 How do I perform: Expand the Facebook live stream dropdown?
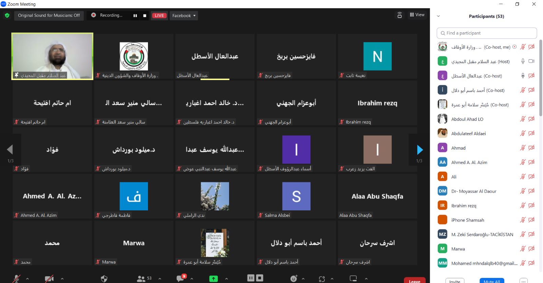click(x=184, y=16)
